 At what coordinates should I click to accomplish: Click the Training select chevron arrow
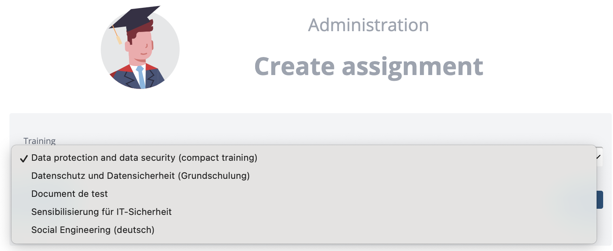[x=599, y=157]
